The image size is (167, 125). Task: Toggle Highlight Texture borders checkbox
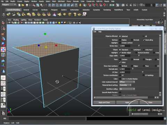[x=136, y=53]
